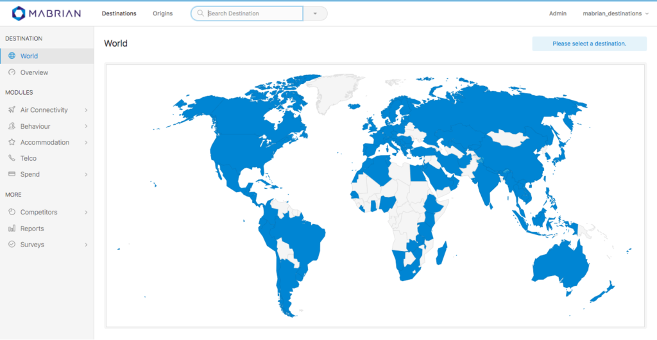Expand the Surveys submenu chevron
This screenshot has width=657, height=340.
[86, 245]
